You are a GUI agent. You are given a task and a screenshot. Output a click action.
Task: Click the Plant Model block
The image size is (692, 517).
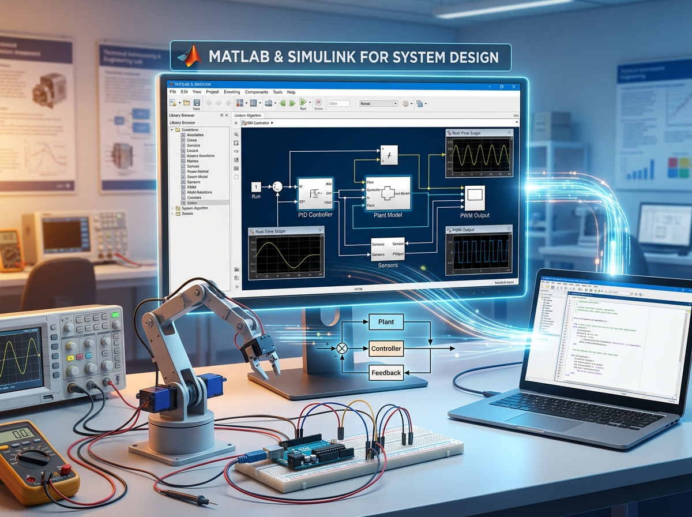tap(388, 194)
